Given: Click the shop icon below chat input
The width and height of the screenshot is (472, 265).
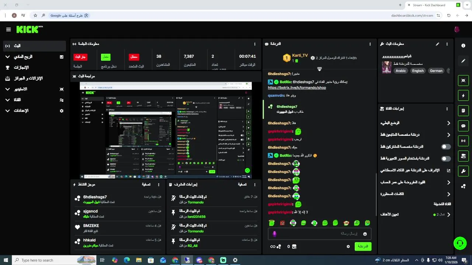Looking at the screenshot, I should pyautogui.click(x=294, y=247).
